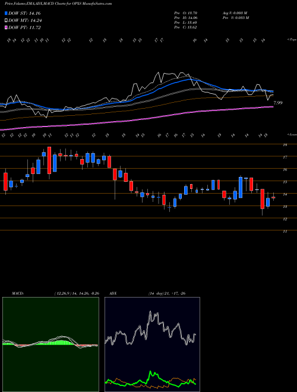The width and height of the screenshot is (297, 392).
Task: Click the blue DOW ST legend swatch
Action: pyautogui.click(x=6, y=13)
